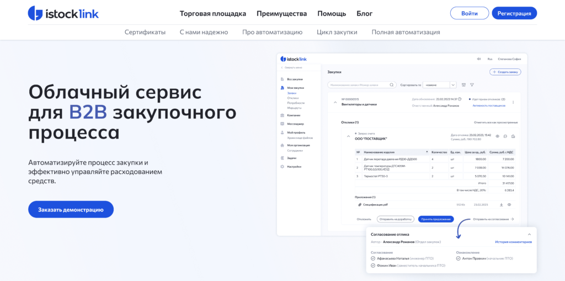Viewport: 565px width, 281px height.
Task: Click the Отклонить link
Action: pos(364,219)
